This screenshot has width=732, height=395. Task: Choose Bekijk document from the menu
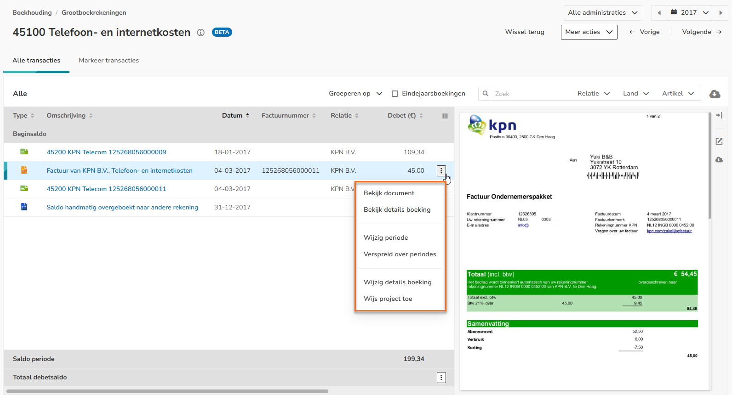coord(389,193)
